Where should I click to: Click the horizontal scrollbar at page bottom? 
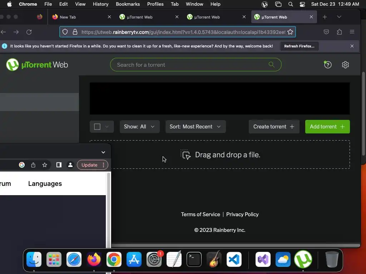[x=236, y=245]
